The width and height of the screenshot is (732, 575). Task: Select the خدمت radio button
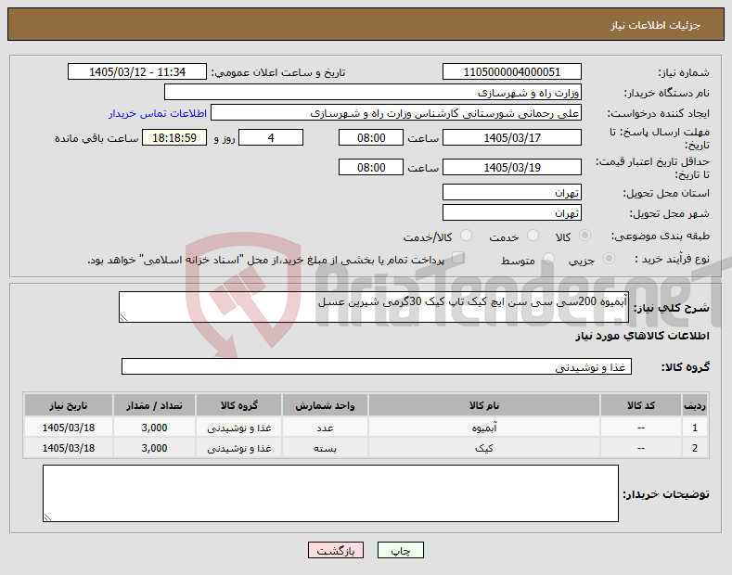[533, 236]
